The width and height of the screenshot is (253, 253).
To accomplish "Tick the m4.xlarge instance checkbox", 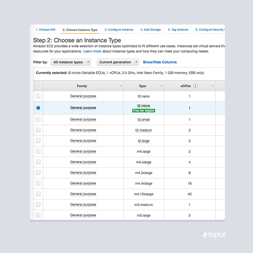I will (x=38, y=162).
